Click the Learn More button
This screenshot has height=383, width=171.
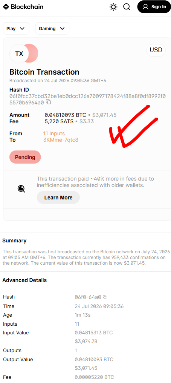[x=58, y=198]
